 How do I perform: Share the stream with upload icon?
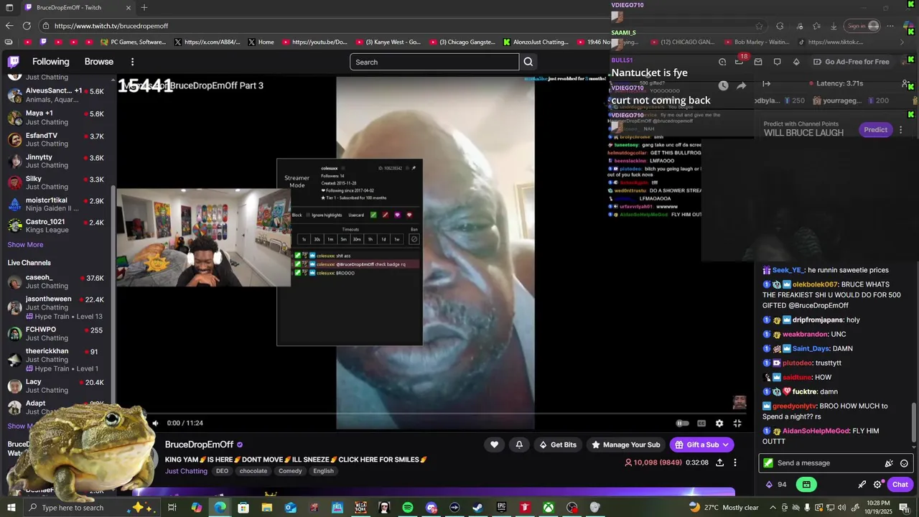pyautogui.click(x=719, y=463)
